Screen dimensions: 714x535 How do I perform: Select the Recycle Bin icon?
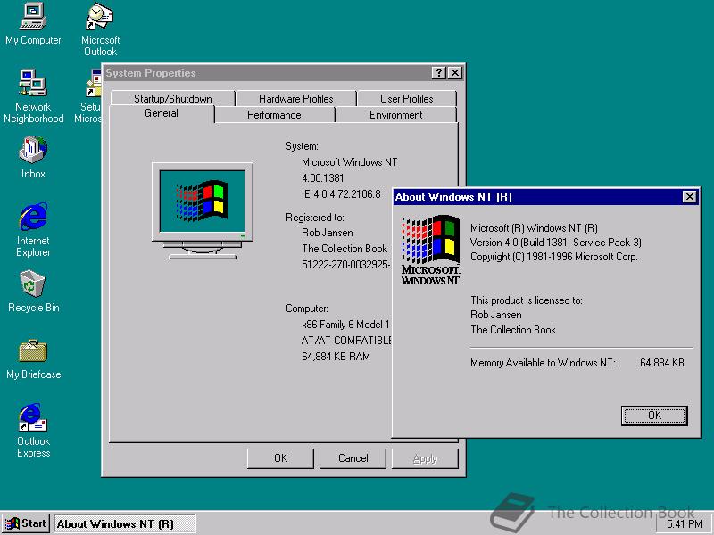[33, 292]
